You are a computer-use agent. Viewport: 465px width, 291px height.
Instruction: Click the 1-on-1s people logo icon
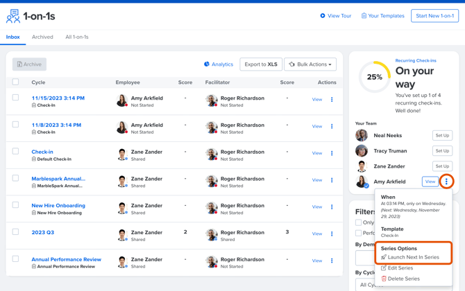[x=12, y=16]
